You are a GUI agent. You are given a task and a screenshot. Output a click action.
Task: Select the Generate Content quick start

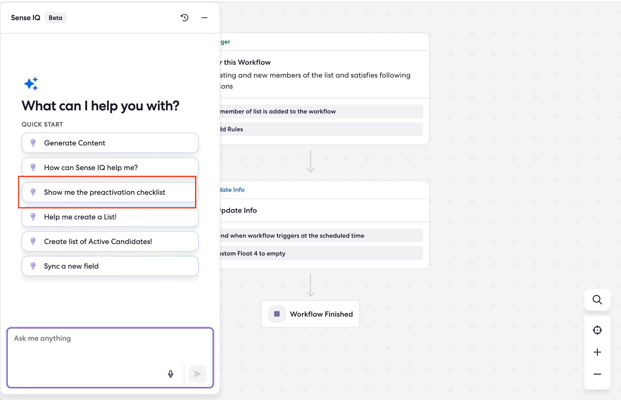[110, 143]
